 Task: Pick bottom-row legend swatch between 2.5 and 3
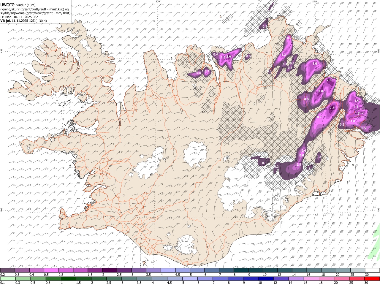pos(114,279)
